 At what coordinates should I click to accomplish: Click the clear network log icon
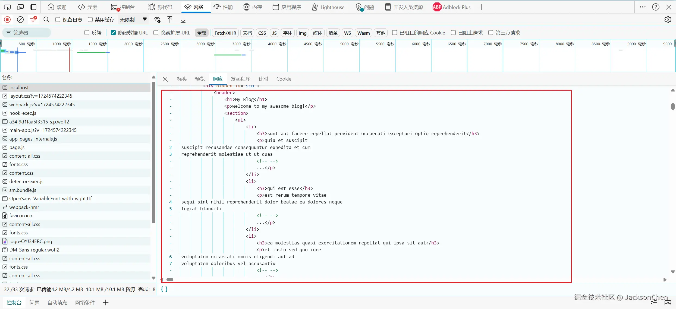[x=20, y=20]
